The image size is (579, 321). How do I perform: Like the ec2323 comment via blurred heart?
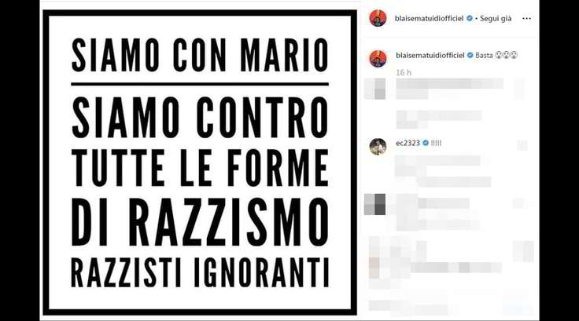(x=522, y=145)
